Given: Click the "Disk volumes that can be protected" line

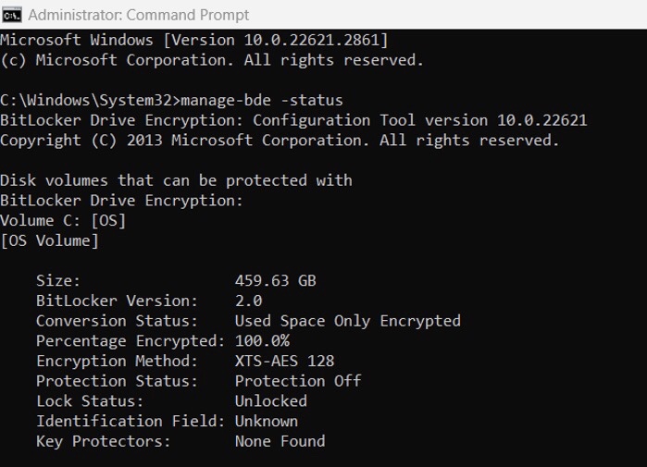Looking at the screenshot, I should coord(176,180).
